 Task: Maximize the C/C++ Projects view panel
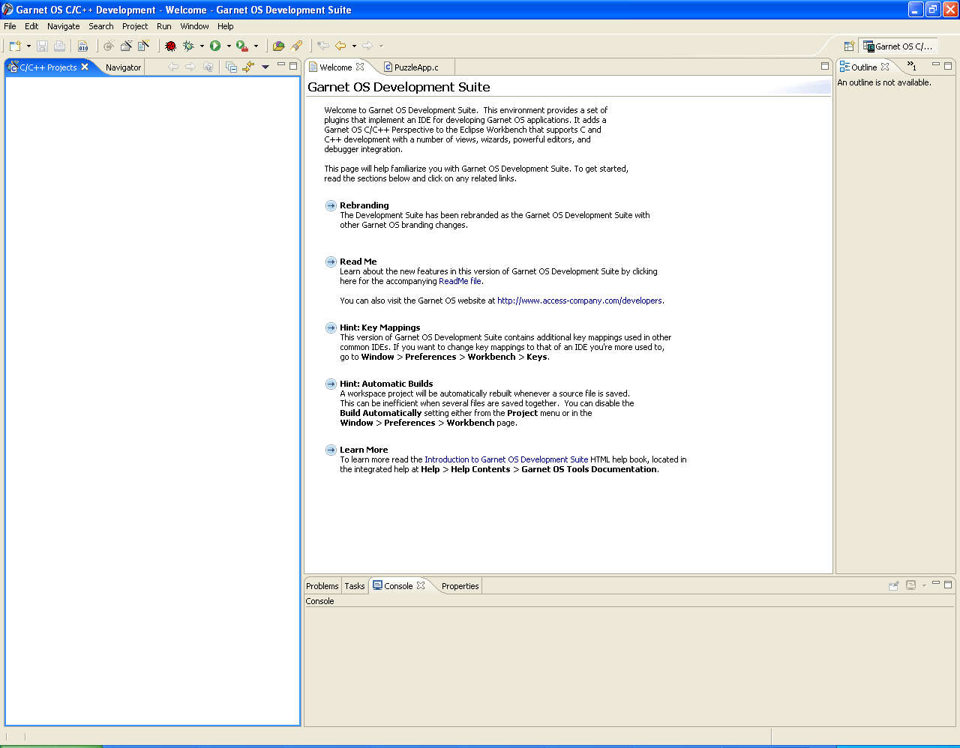(293, 66)
